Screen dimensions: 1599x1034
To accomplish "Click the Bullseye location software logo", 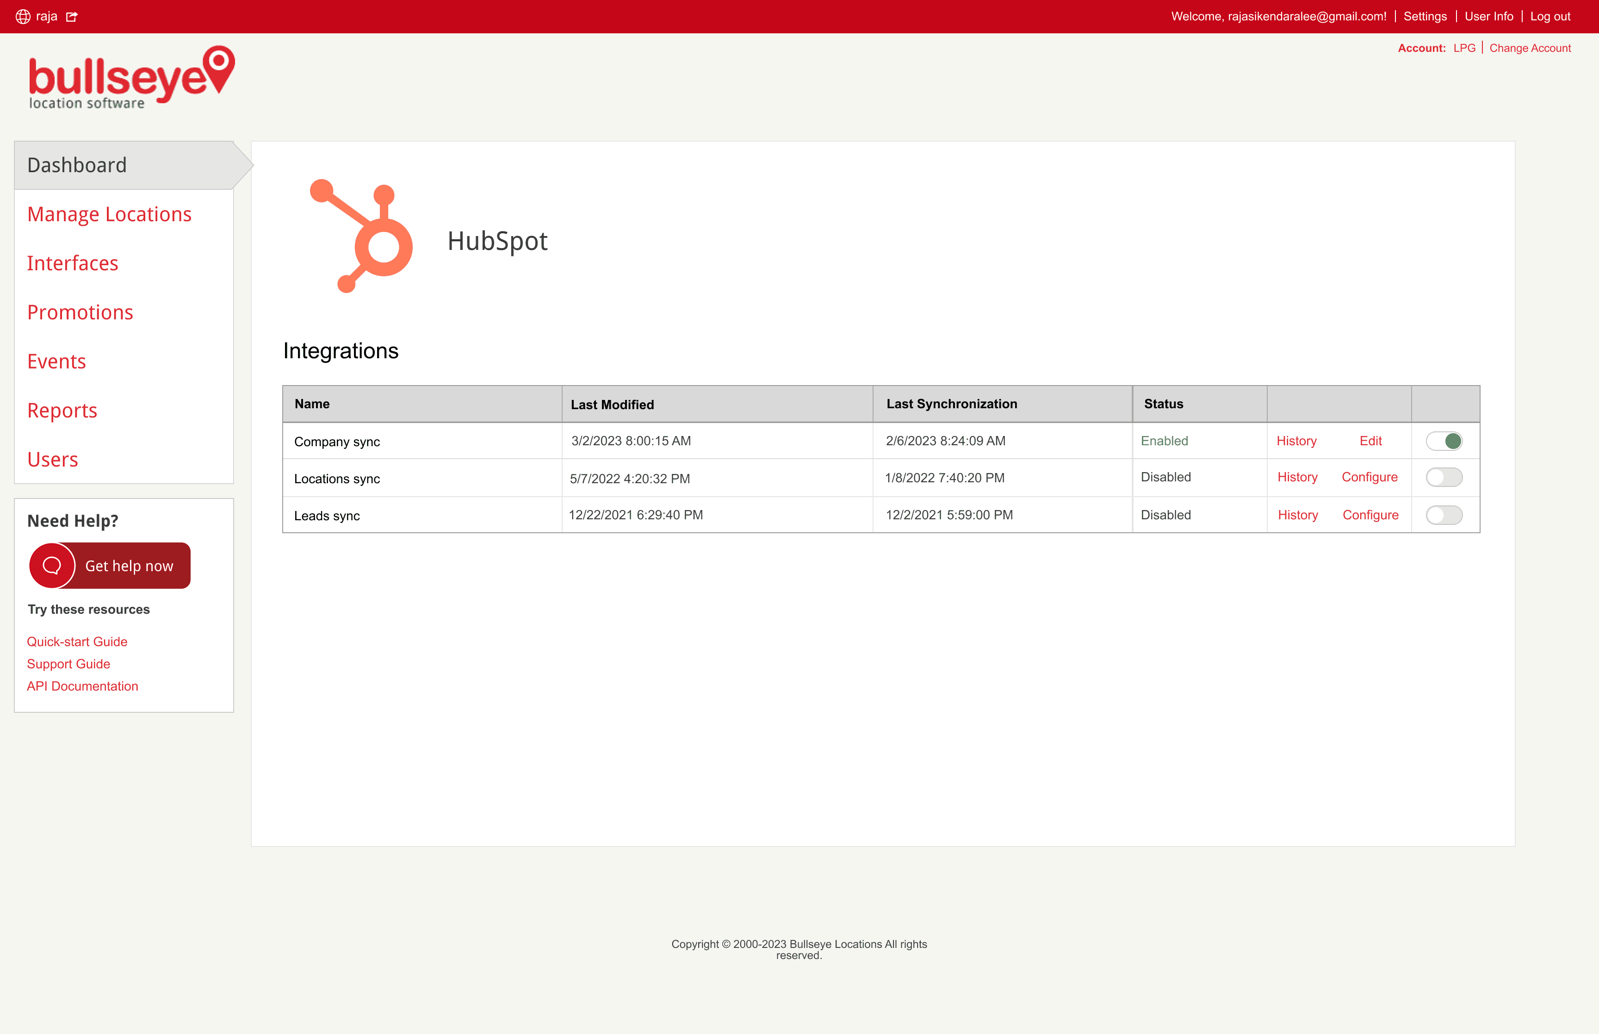I will click(x=131, y=77).
